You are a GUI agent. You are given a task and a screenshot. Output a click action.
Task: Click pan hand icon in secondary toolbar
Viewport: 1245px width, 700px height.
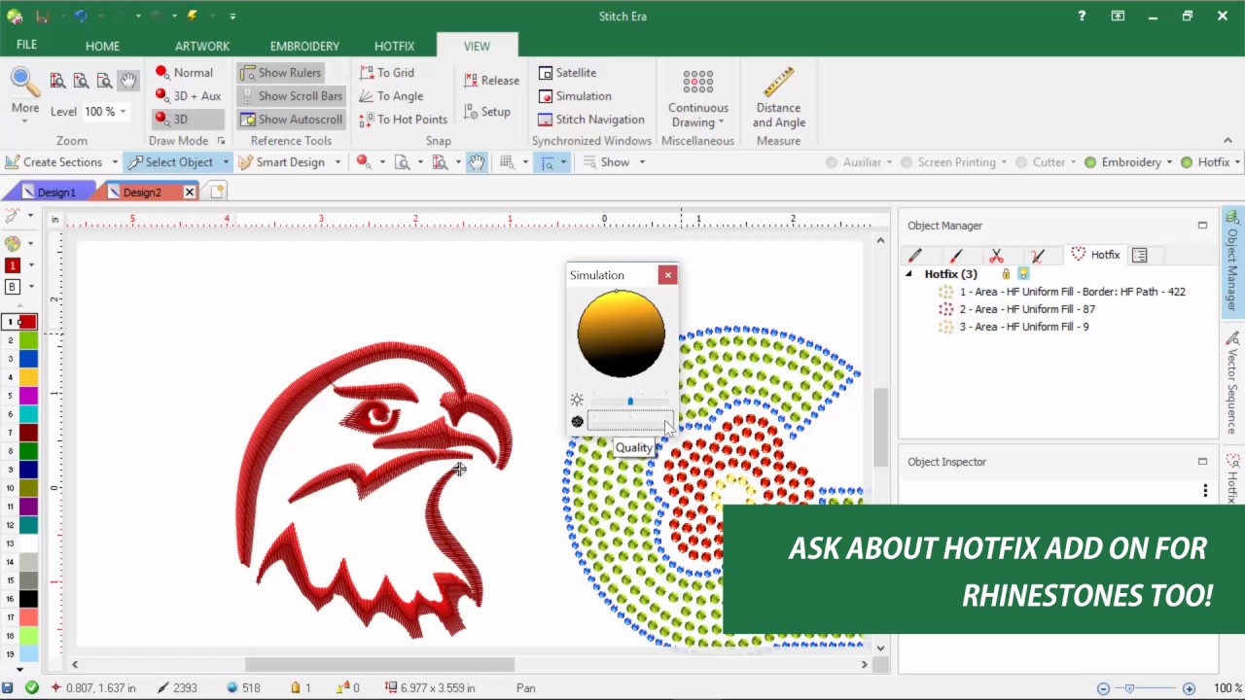click(x=477, y=162)
